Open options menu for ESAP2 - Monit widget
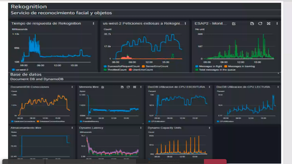The image size is (292, 164). point(277,23)
